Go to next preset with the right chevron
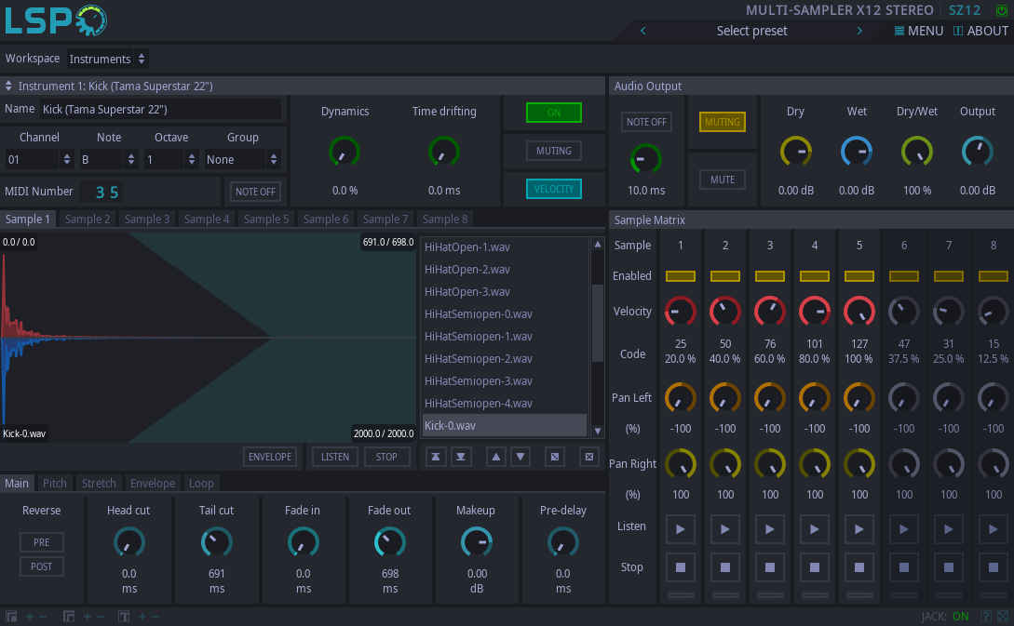 pos(859,31)
